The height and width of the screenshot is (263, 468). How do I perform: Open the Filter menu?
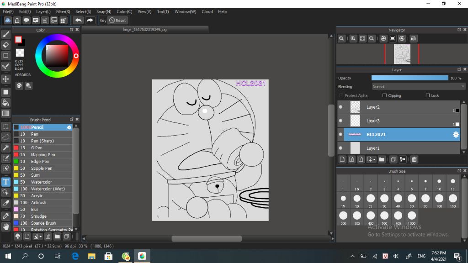pos(63,11)
